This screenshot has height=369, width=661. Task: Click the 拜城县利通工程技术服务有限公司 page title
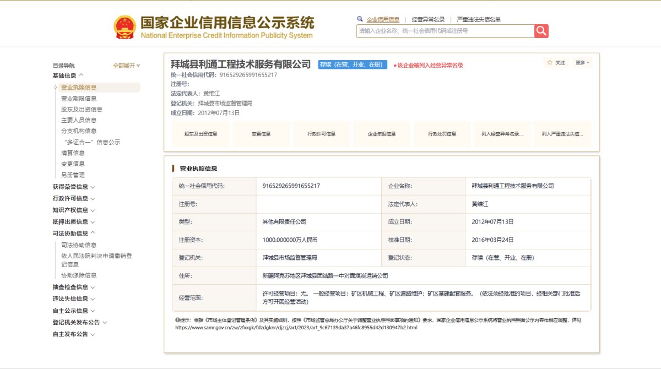[241, 64]
